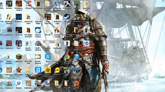Select the Bad Rats shortcut

tap(9, 4)
